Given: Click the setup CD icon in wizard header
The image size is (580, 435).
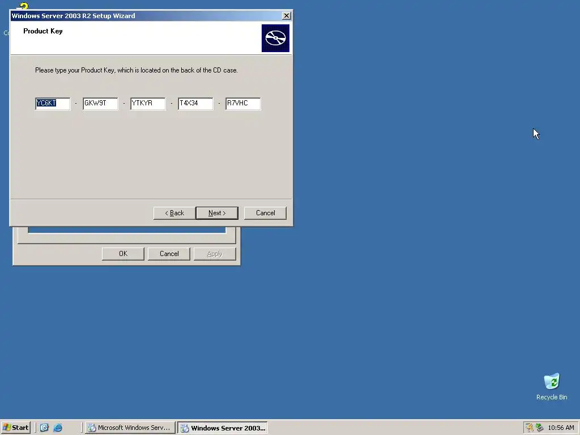Looking at the screenshot, I should 275,38.
